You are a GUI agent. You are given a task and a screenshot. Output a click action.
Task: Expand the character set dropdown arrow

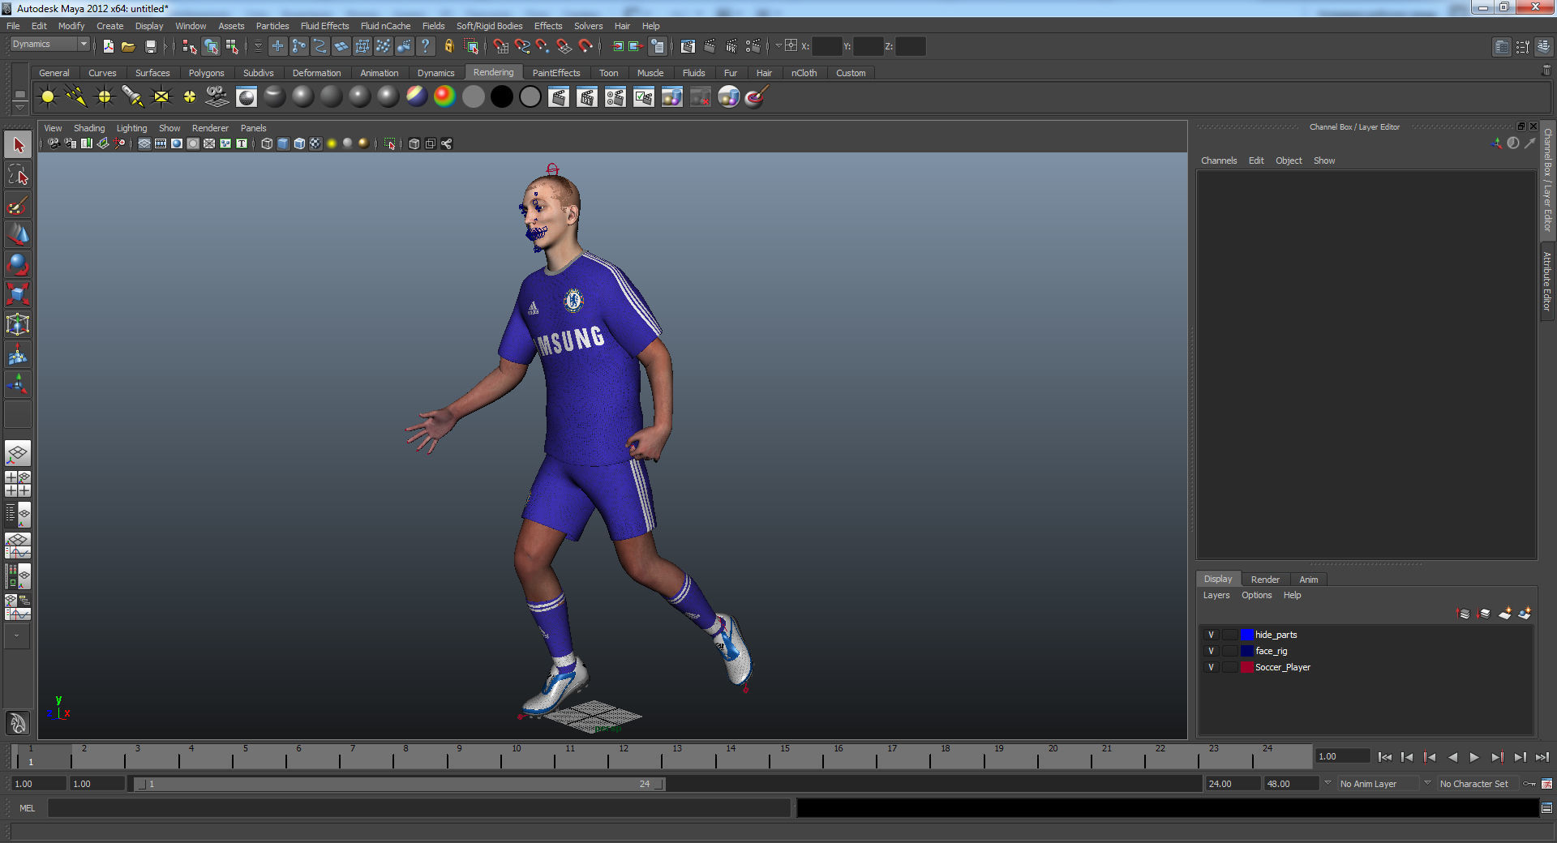[x=1427, y=783]
